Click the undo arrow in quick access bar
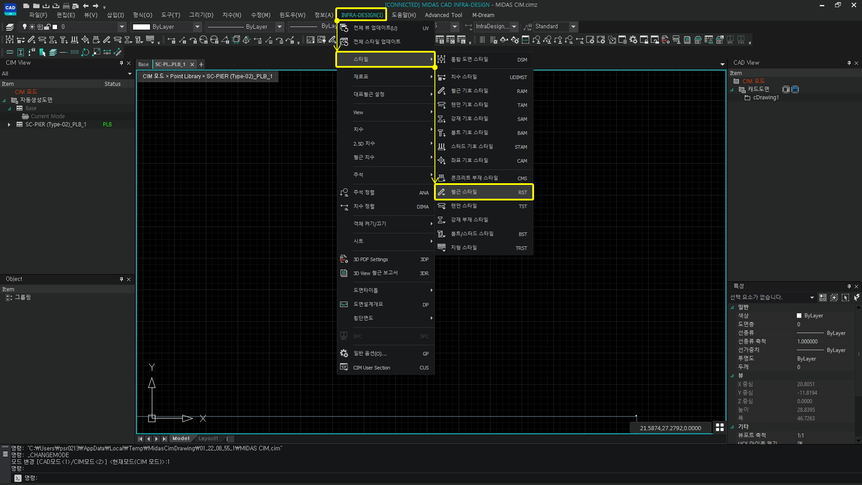The width and height of the screenshot is (862, 485). pos(85,6)
